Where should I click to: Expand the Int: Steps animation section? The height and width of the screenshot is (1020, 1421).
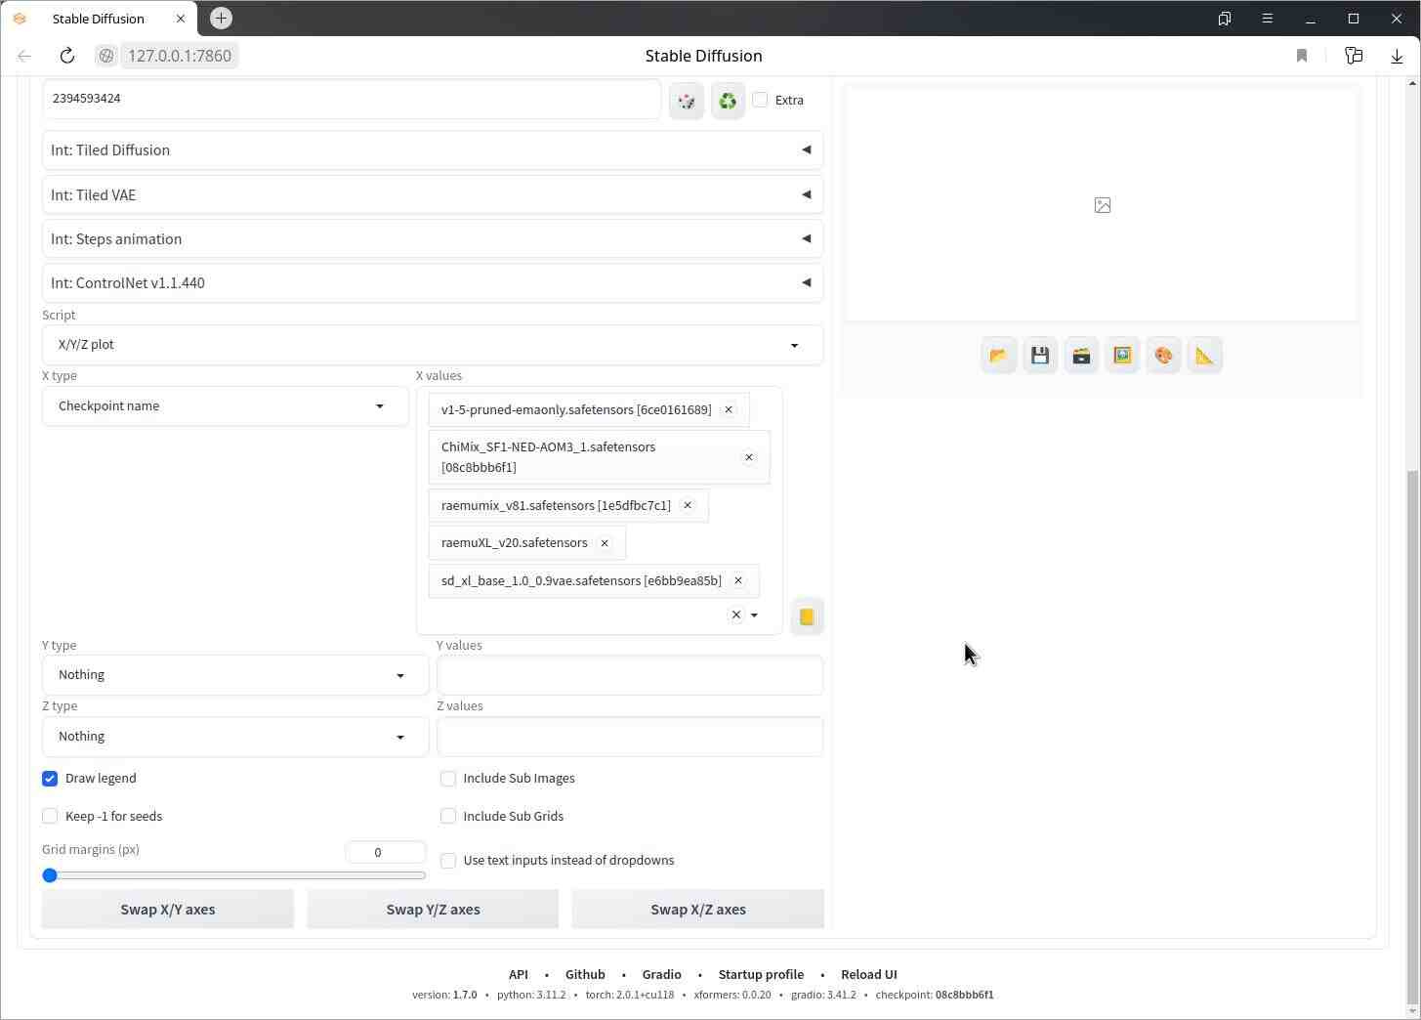(x=433, y=238)
